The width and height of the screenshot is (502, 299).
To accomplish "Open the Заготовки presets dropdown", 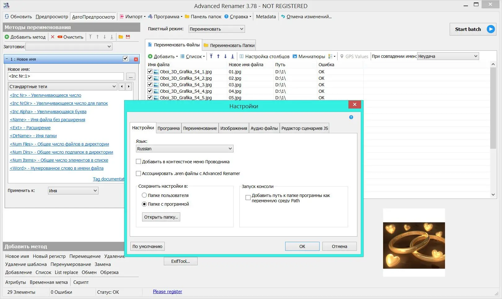I will tap(69, 47).
